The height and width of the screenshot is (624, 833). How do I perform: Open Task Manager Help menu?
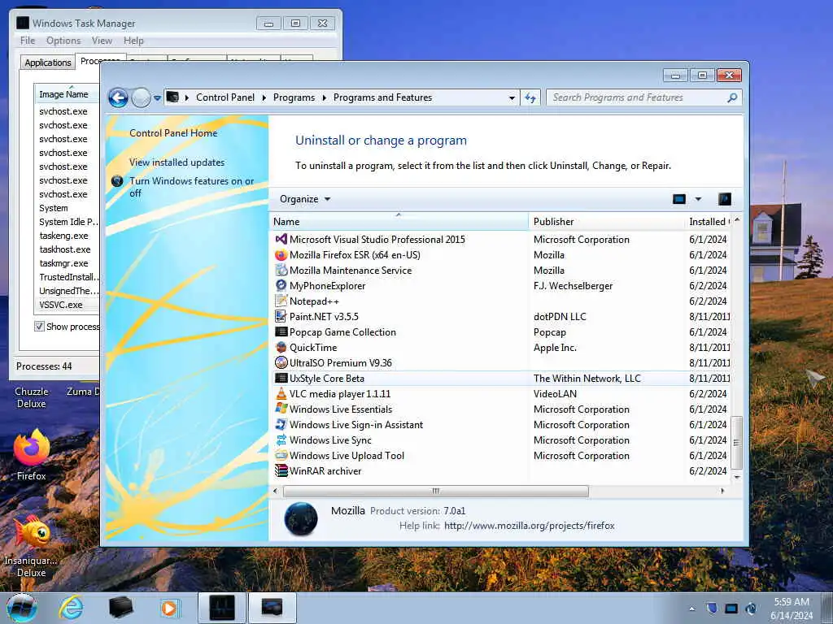(133, 41)
